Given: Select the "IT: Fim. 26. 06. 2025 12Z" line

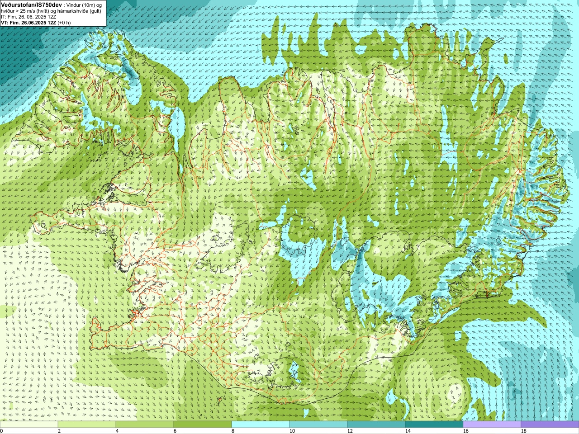Looking at the screenshot, I should pos(29,17).
